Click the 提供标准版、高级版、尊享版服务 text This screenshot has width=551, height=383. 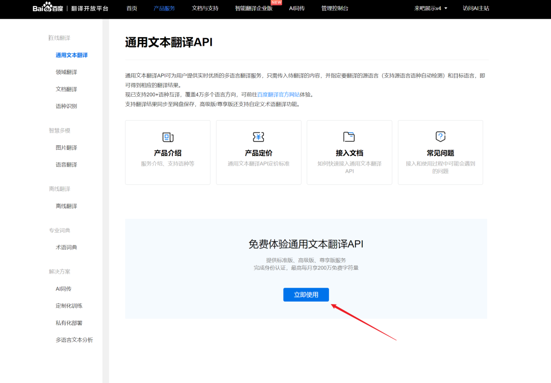(306, 260)
